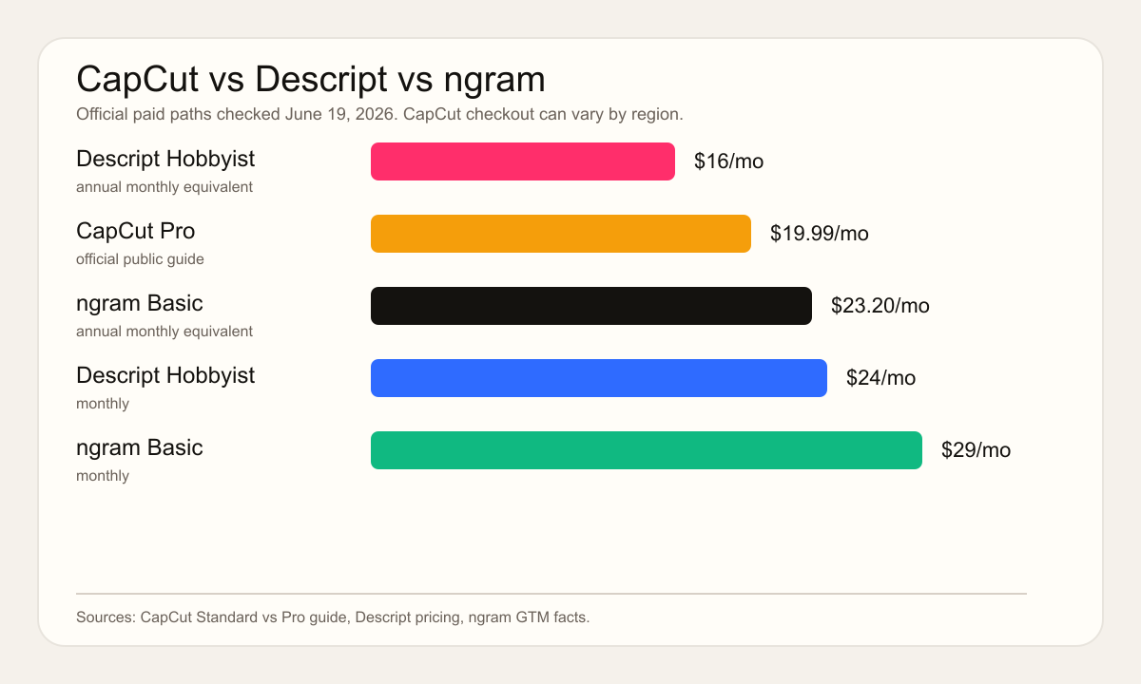Click the 'official public guide' caption

click(x=140, y=259)
